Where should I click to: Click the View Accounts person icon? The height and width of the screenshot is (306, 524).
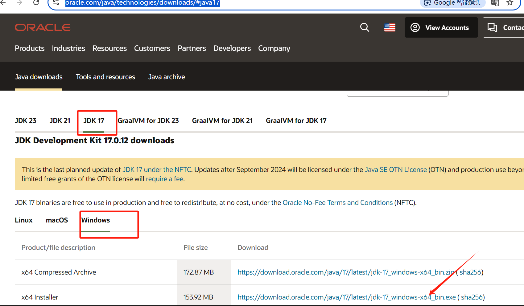[x=415, y=27]
